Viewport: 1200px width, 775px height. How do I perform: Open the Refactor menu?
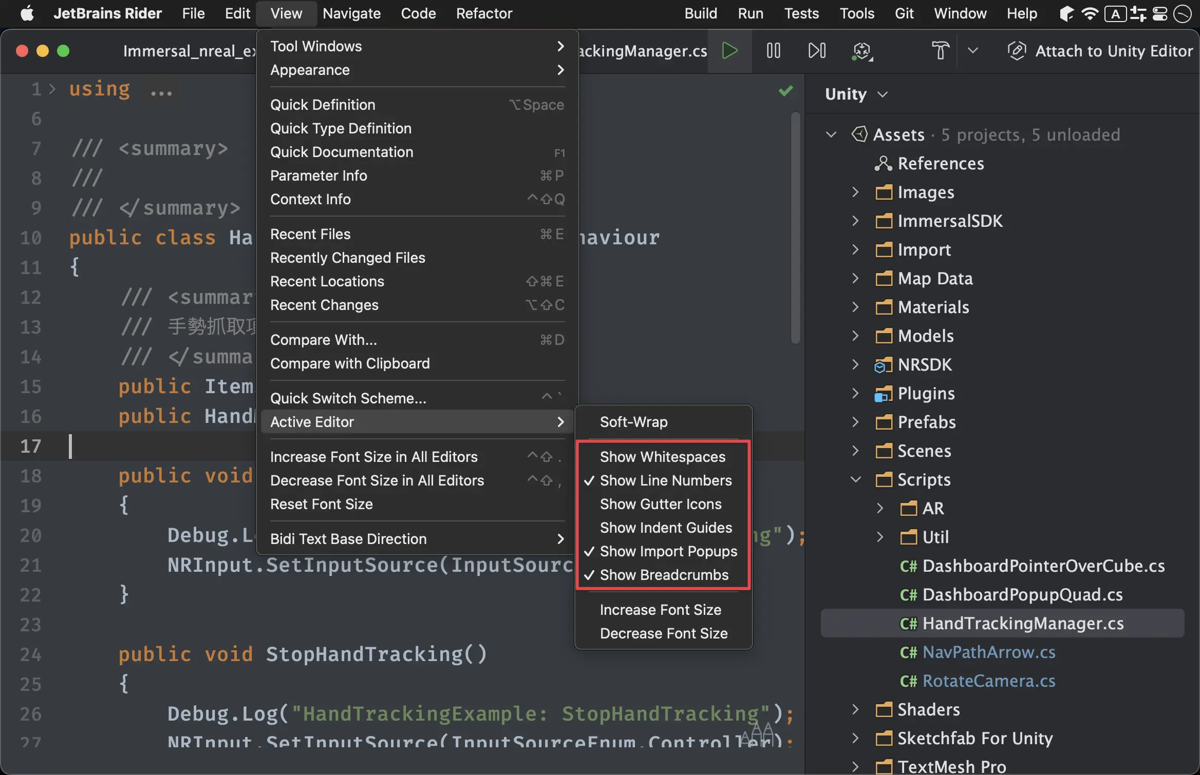pos(484,13)
